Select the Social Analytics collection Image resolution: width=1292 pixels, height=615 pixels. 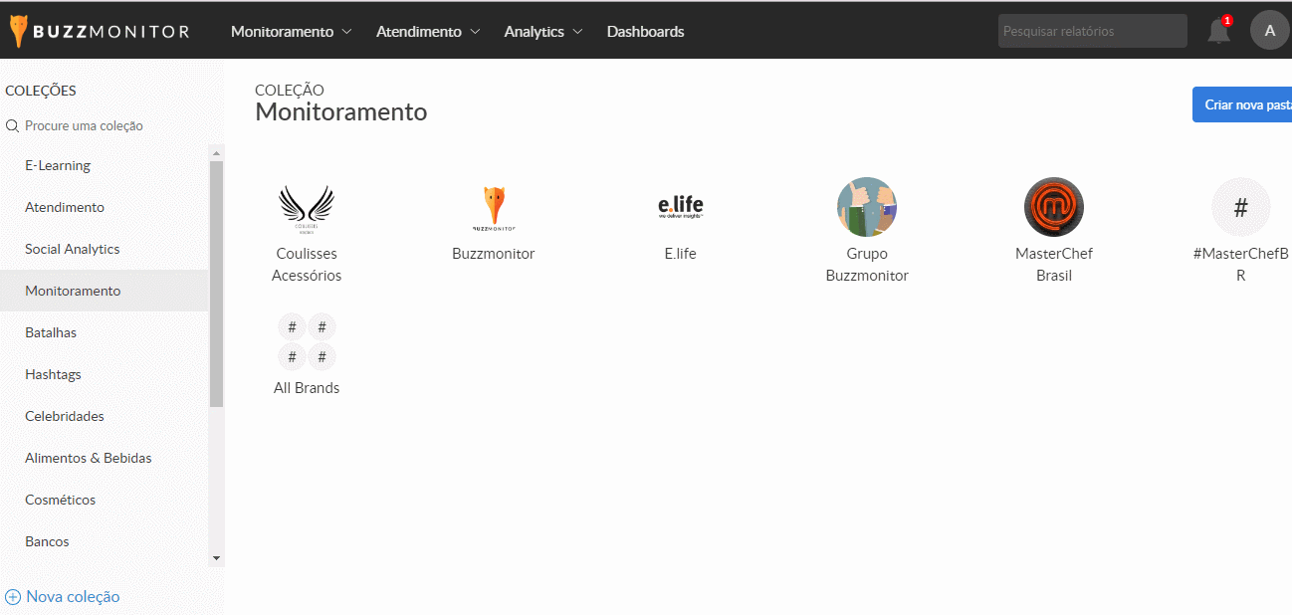(73, 249)
